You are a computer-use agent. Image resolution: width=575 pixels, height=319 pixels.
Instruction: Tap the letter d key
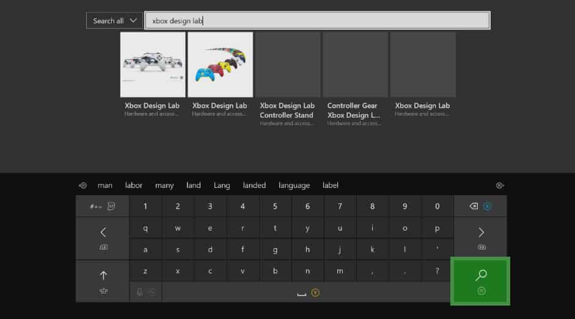tap(210, 250)
